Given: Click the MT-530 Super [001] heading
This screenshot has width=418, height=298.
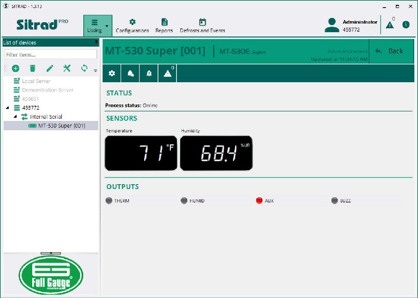Looking at the screenshot, I should coord(155,51).
